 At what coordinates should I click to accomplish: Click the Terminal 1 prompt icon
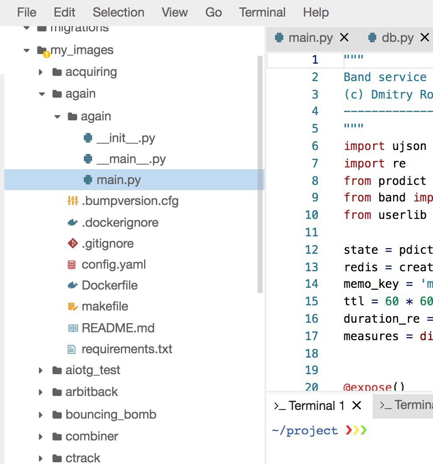[280, 406]
